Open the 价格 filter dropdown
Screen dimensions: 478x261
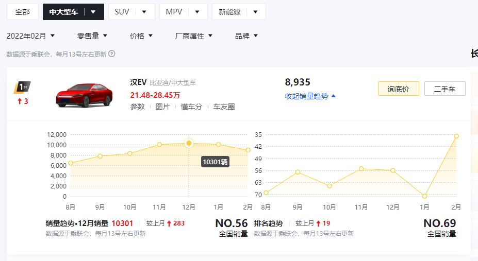click(x=141, y=36)
